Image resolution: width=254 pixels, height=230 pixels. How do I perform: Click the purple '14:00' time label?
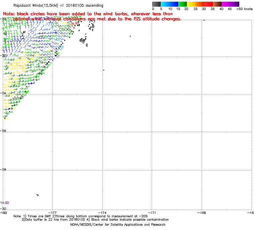click(5, 203)
